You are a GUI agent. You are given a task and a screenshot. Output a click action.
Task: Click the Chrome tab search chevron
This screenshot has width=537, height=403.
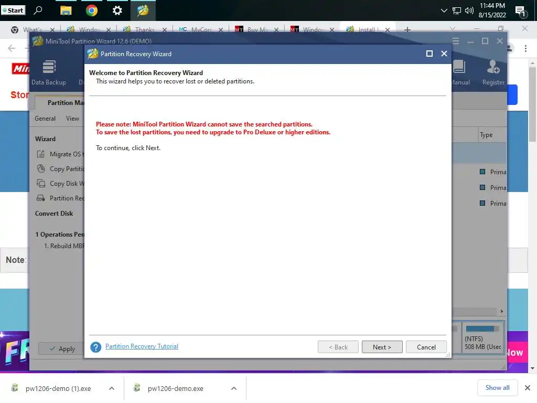pos(453,28)
